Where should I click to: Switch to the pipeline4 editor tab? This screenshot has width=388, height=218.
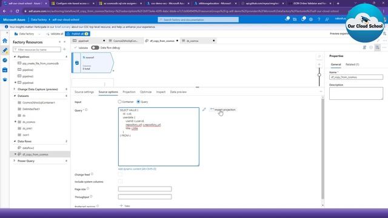coord(89,41)
